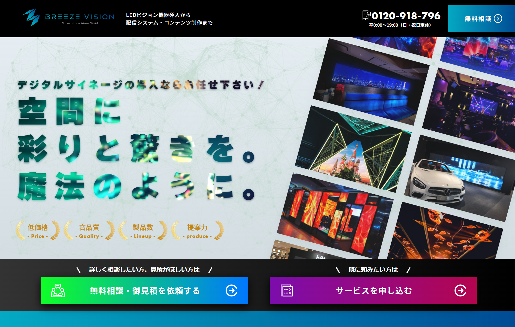The image size is (515, 327).
Task: Click the 製品数 Lineup laurel badge
Action: pos(143,231)
